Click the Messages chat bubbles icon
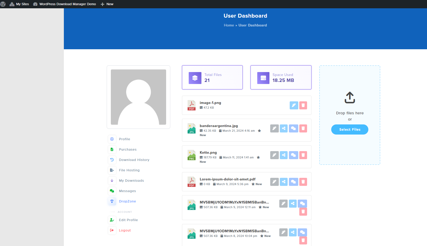This screenshot has height=246, width=427. pos(112,191)
